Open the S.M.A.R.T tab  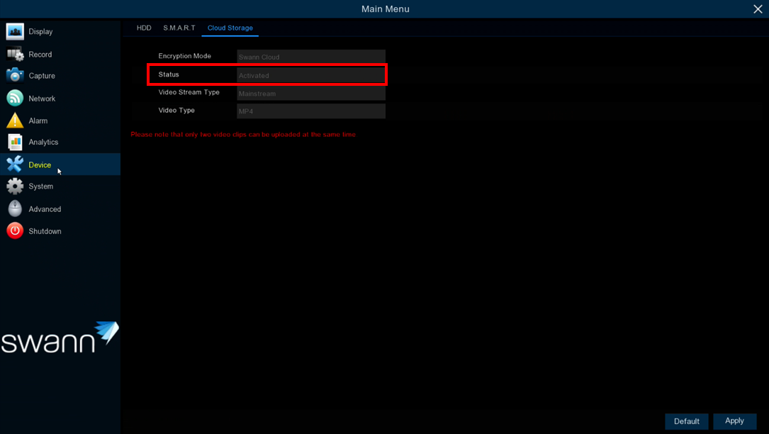pos(179,28)
